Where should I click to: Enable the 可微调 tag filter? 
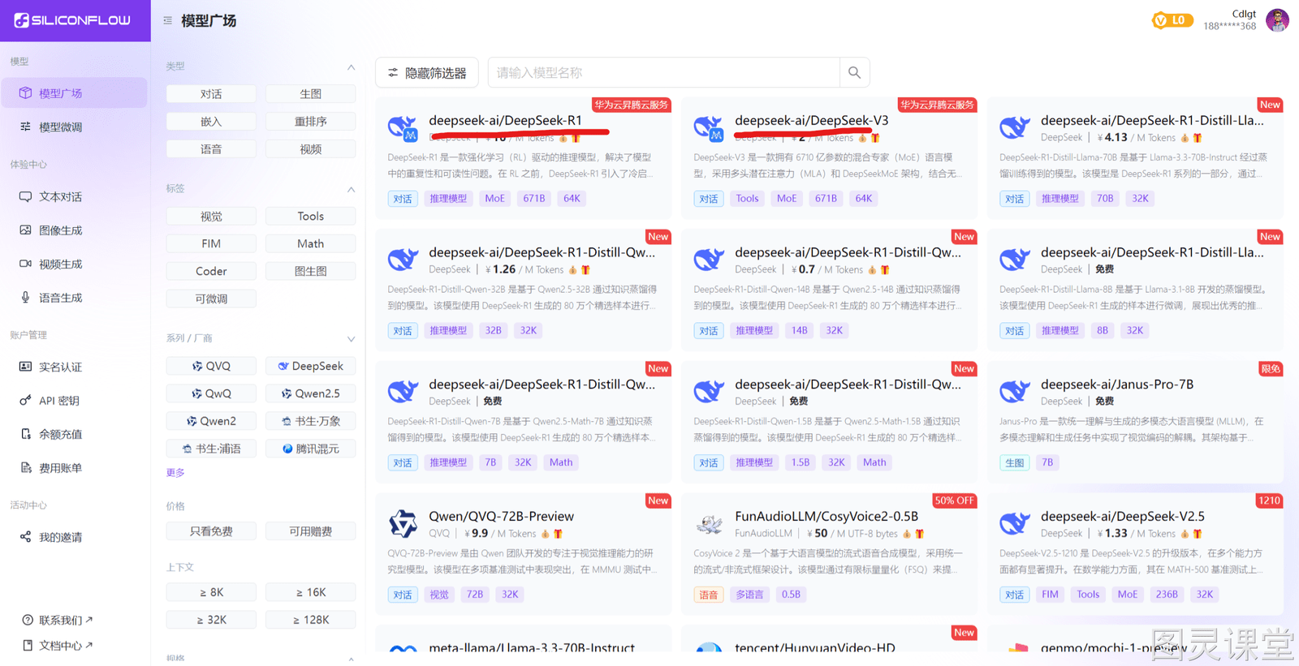point(211,299)
